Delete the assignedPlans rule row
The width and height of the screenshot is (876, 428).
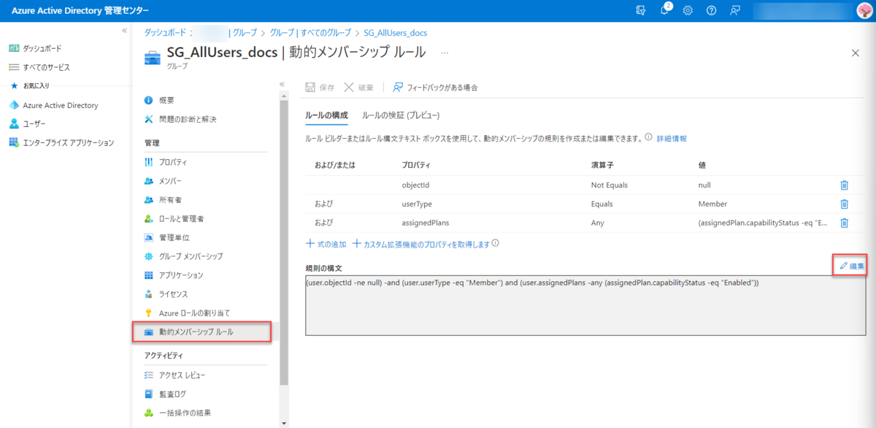(844, 223)
